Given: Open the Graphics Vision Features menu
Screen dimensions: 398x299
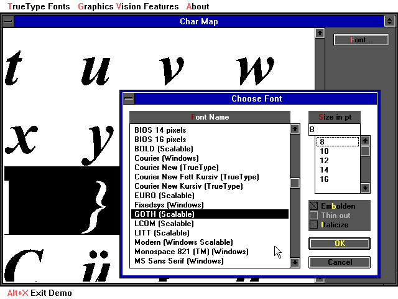Looking at the screenshot, I should click(128, 6).
